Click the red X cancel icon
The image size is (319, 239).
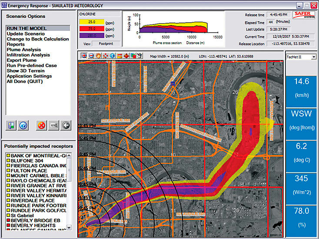[x=41, y=126]
